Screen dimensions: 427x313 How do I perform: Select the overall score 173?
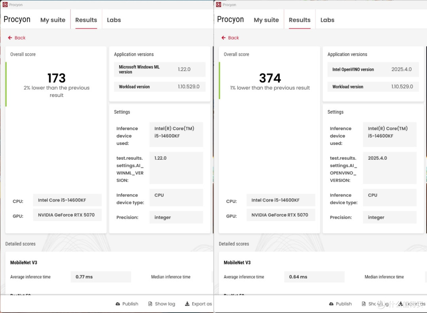click(x=57, y=78)
